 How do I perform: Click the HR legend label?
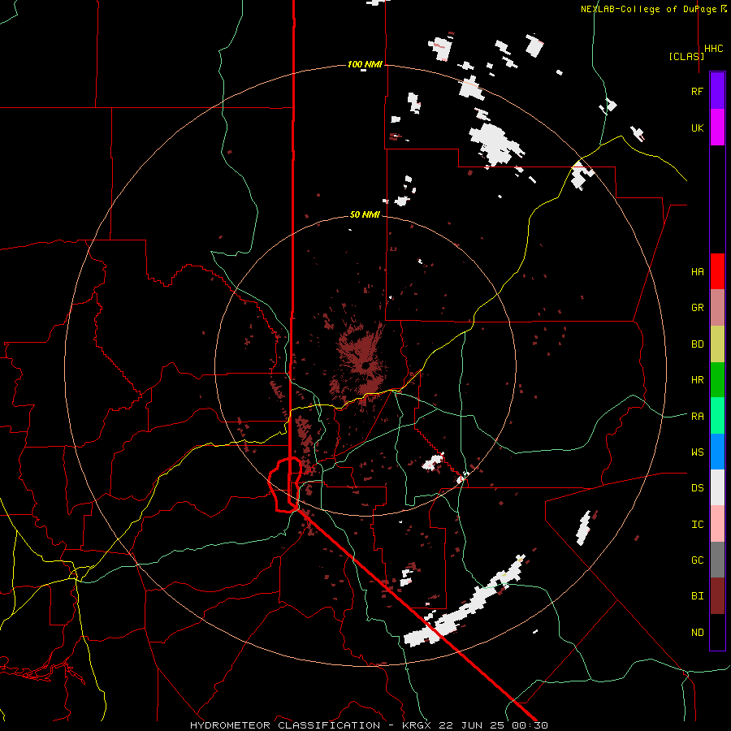pos(697,379)
